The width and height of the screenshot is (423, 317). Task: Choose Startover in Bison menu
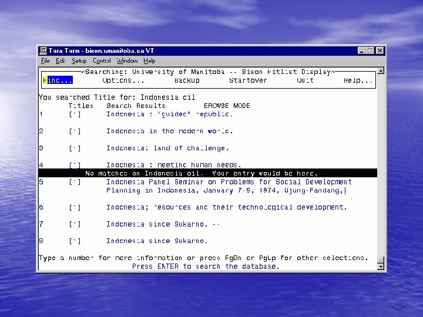248,80
